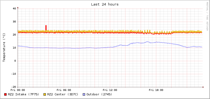Image resolution: width=210 pixels, height=99 pixels.
Task: Click the -20 value on temperature axis
Action: (x=13, y=87)
